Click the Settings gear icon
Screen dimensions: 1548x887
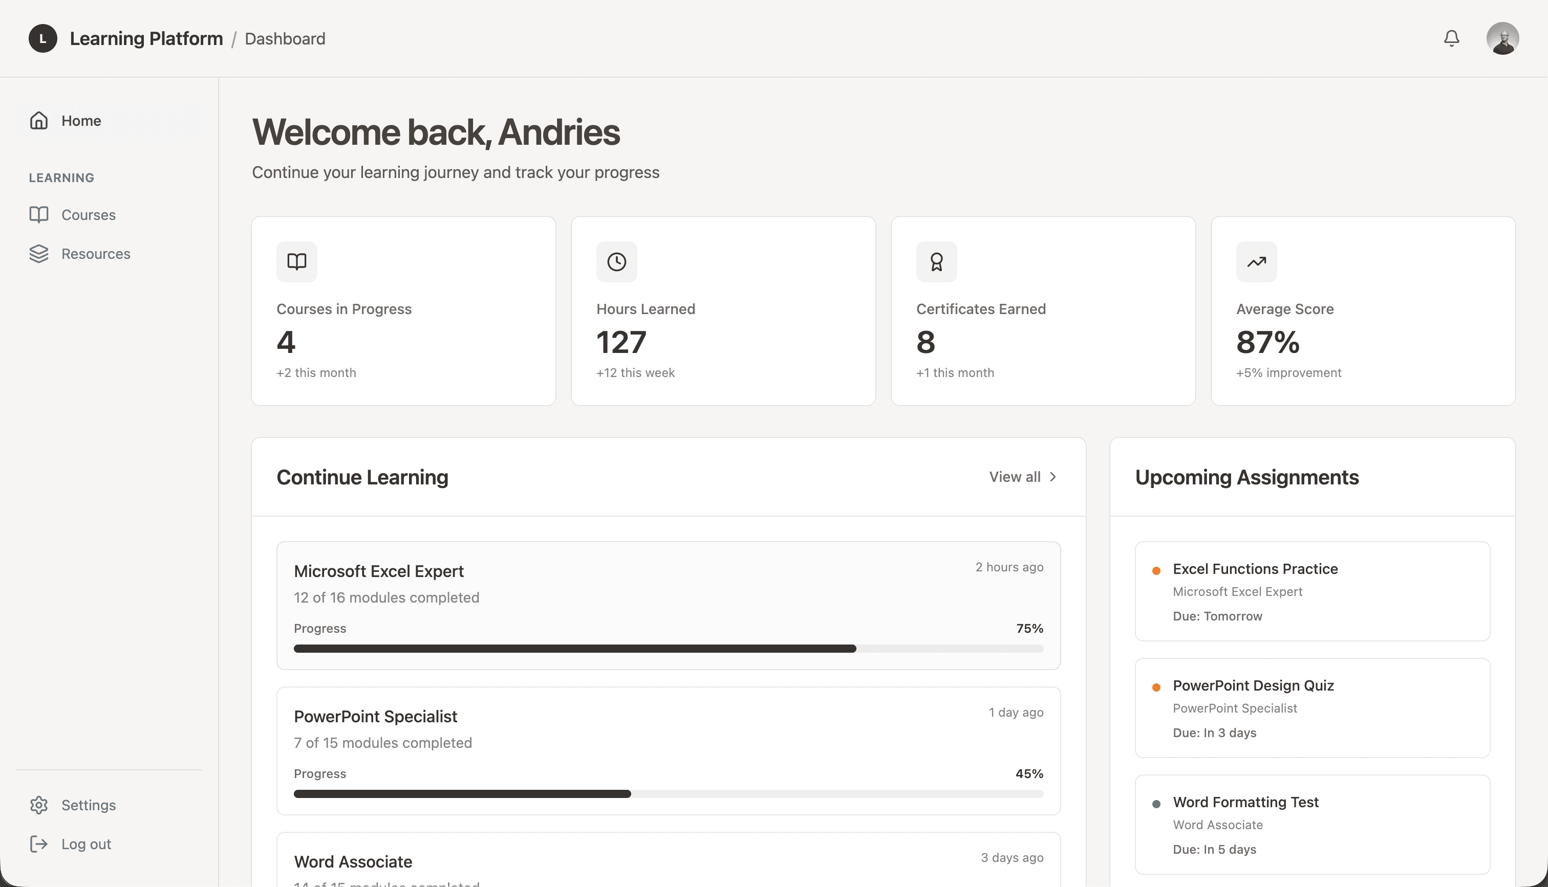tap(38, 805)
